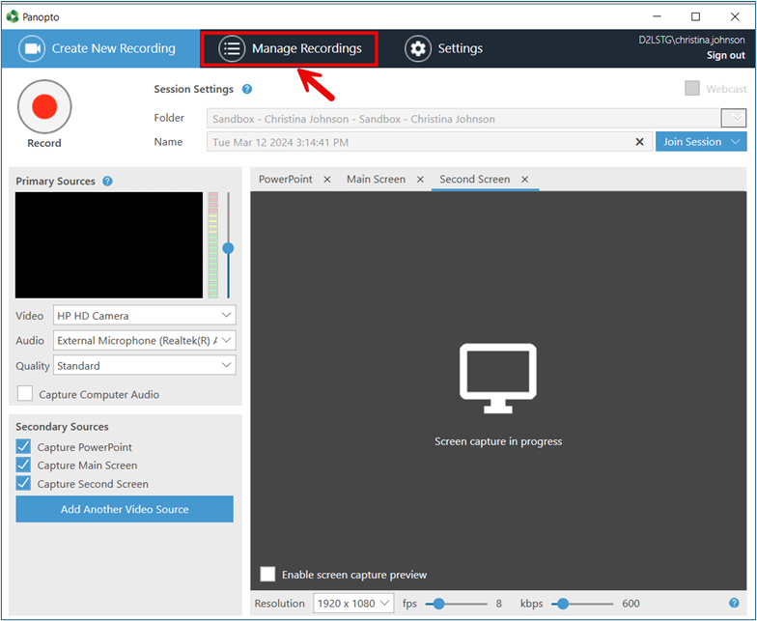
Task: Close the Second Screen tab
Action: [x=525, y=180]
